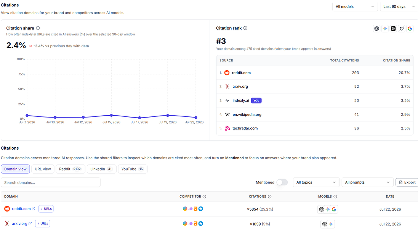Open the reddit.com link in domain table
The image size is (418, 229).
(x=21, y=209)
